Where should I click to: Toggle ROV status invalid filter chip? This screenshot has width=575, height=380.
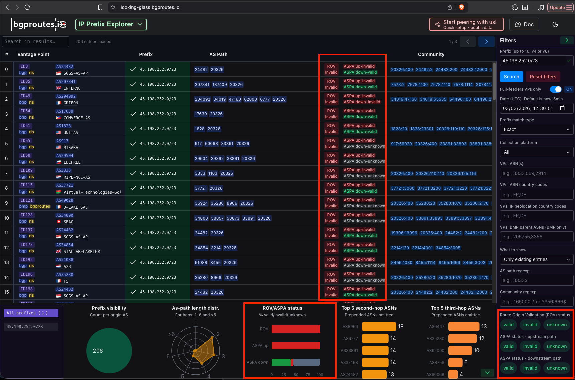coord(530,325)
